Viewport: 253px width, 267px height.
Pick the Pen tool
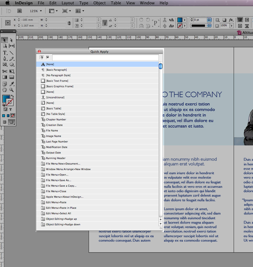pyautogui.click(x=5, y=59)
